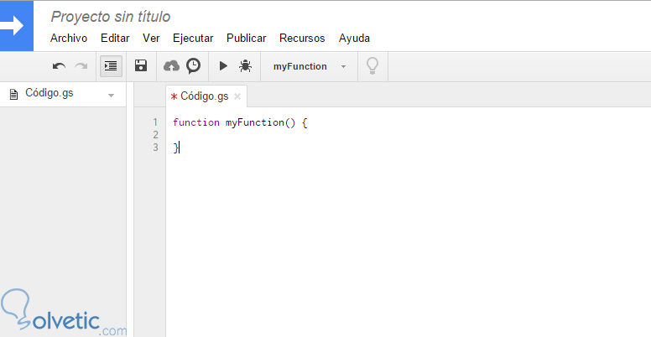
Task: Select the Código.gs editor tab
Action: (204, 96)
